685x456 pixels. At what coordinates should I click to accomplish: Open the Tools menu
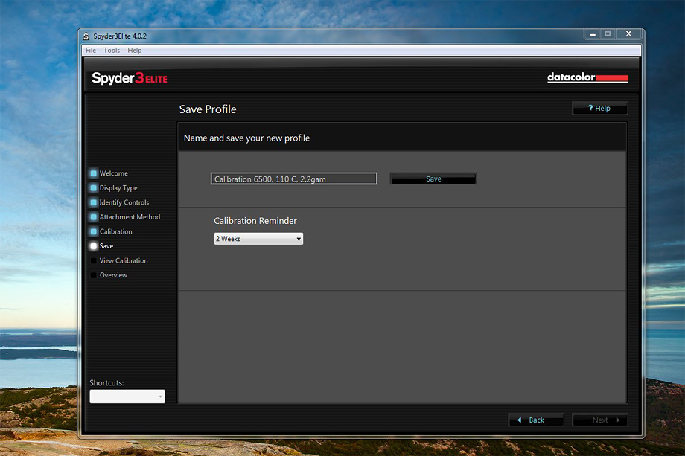click(112, 50)
